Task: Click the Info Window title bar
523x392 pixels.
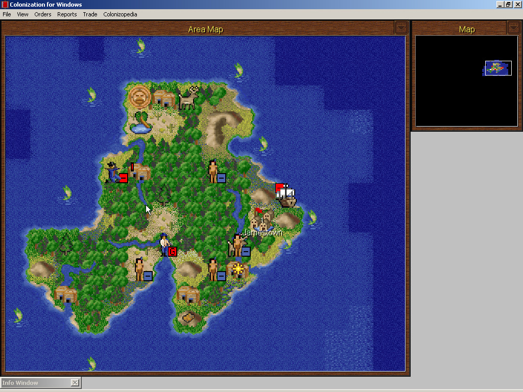Action: [x=36, y=383]
